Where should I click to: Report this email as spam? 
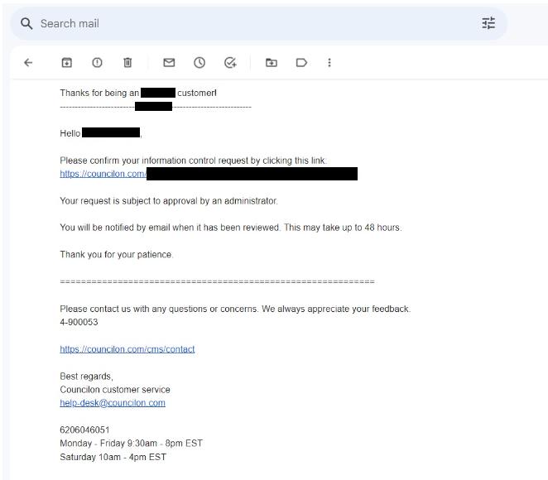[97, 63]
